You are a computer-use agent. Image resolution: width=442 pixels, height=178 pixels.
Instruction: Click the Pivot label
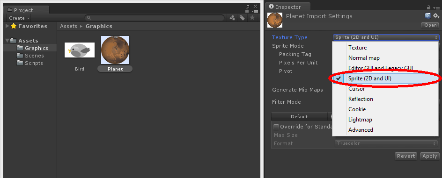pos(286,71)
